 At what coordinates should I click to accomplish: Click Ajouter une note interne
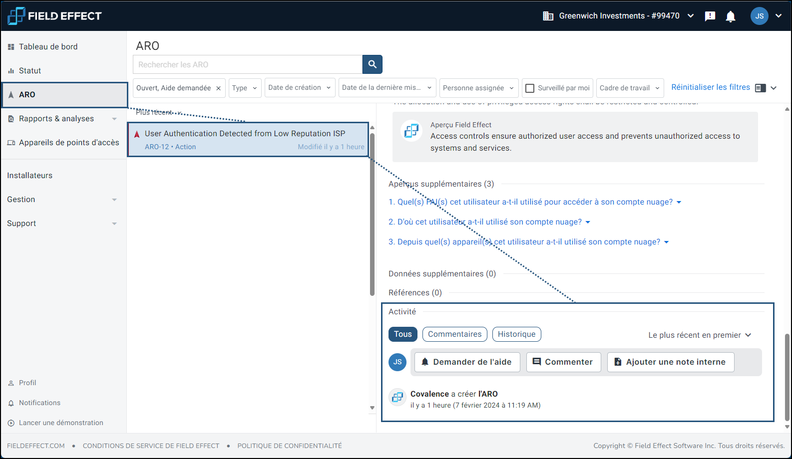[671, 362]
